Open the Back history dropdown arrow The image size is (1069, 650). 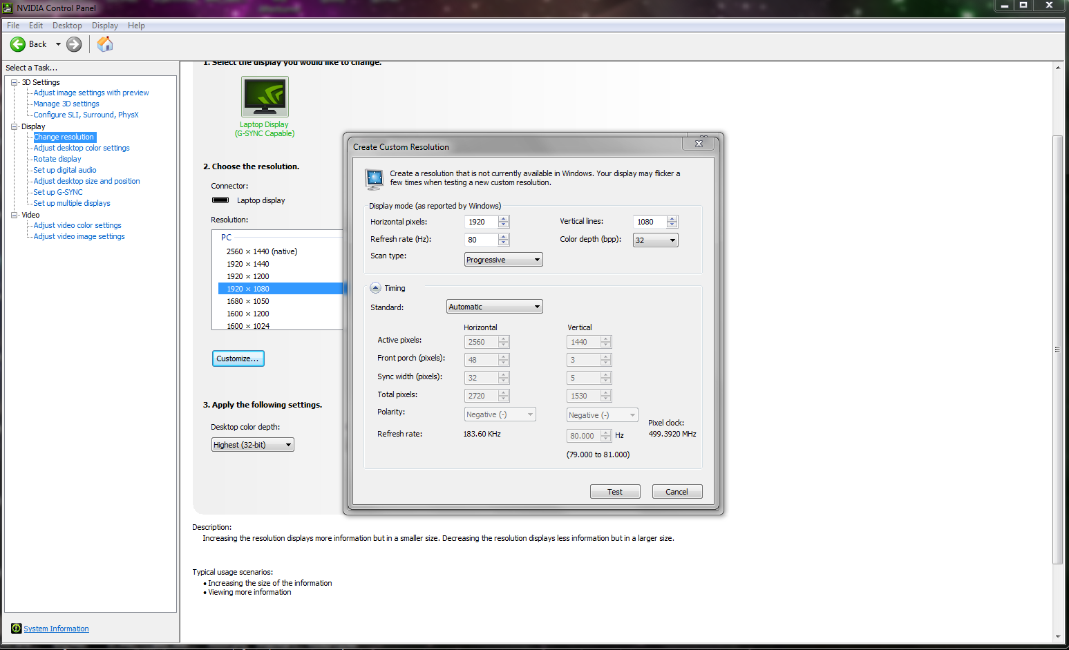(58, 44)
